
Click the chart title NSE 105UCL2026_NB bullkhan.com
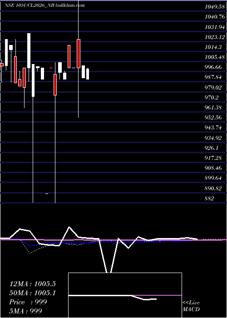[x=44, y=5]
